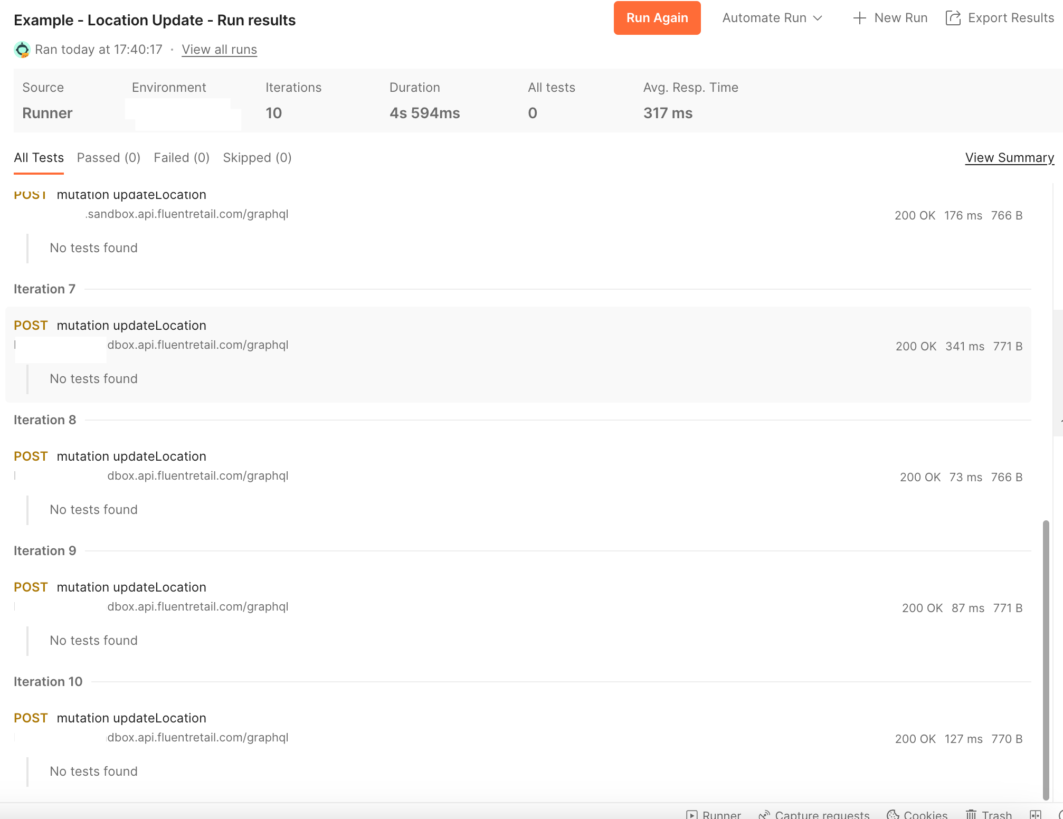Open the Trash bin icon
Screen dimensions: 1063x819
[971, 814]
